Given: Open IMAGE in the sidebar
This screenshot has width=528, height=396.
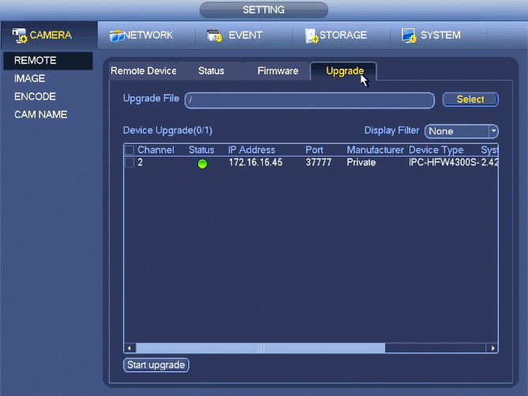Looking at the screenshot, I should (x=30, y=78).
